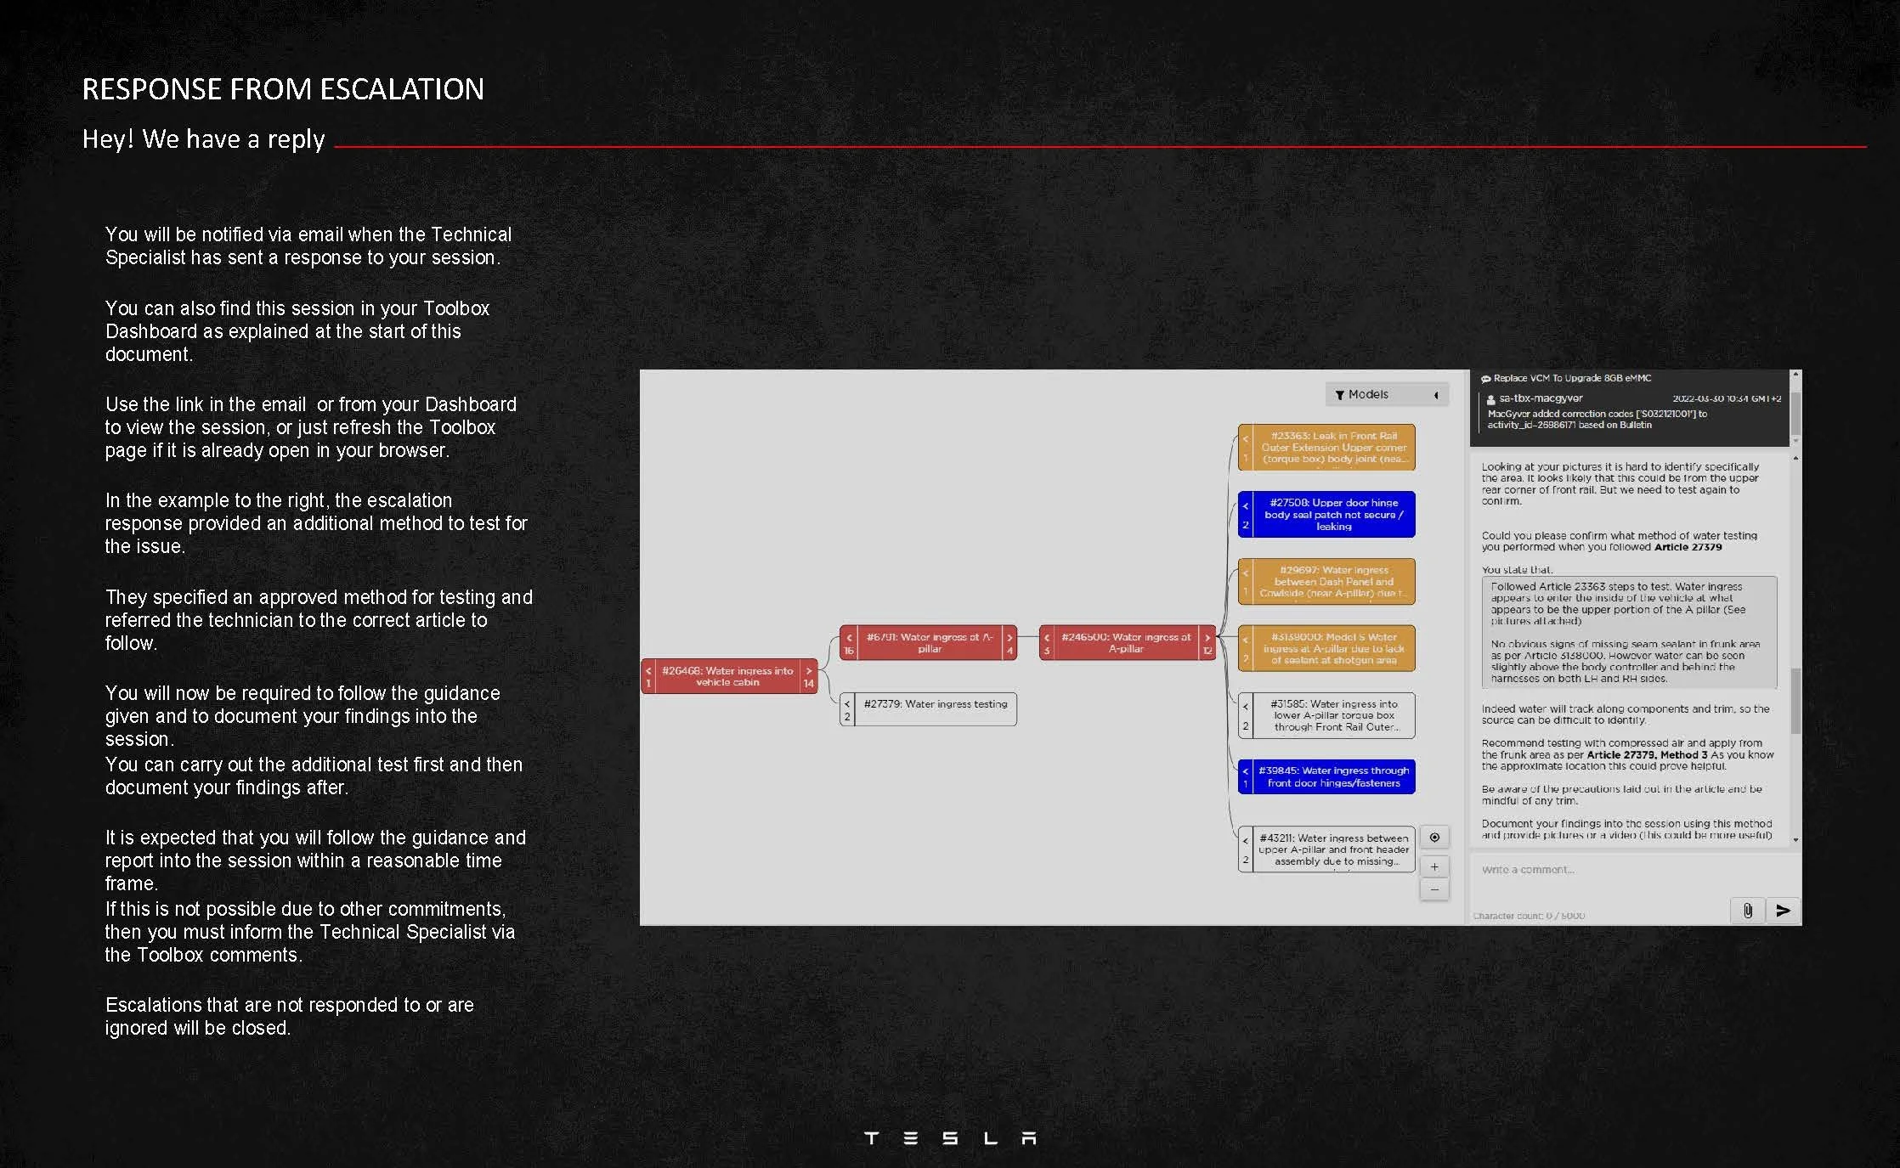Image resolution: width=1900 pixels, height=1168 pixels.
Task: Expand right chevron on #246500 node
Action: pyautogui.click(x=1207, y=638)
